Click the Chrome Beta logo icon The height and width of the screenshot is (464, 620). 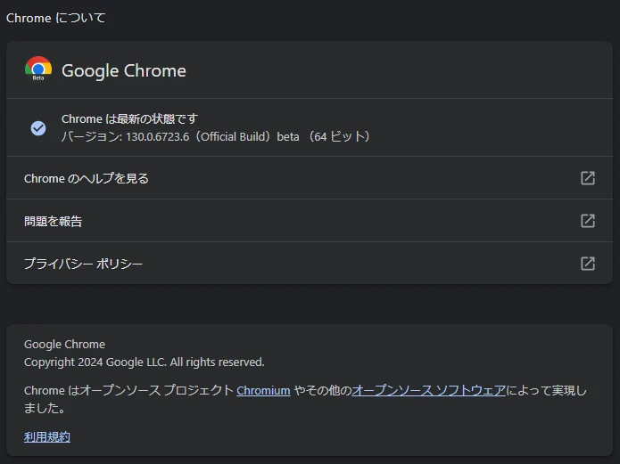(x=38, y=69)
